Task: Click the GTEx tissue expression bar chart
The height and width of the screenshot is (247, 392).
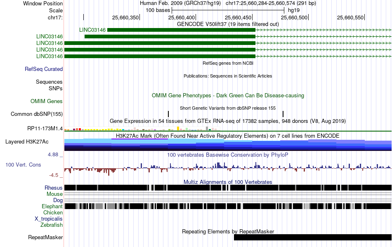Action: click(x=142, y=129)
